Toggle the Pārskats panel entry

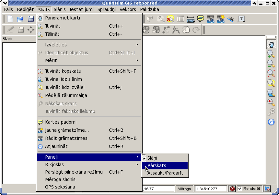(165, 165)
